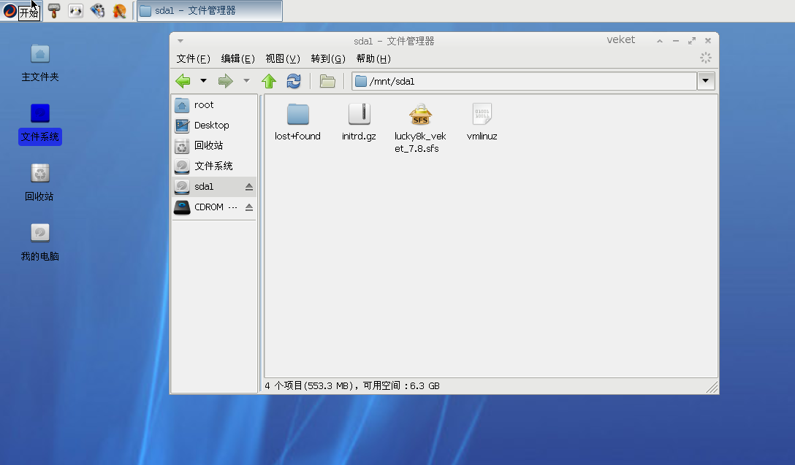Open 文件系统 in the side pane
Screen dimensions: 795x465
pos(215,166)
